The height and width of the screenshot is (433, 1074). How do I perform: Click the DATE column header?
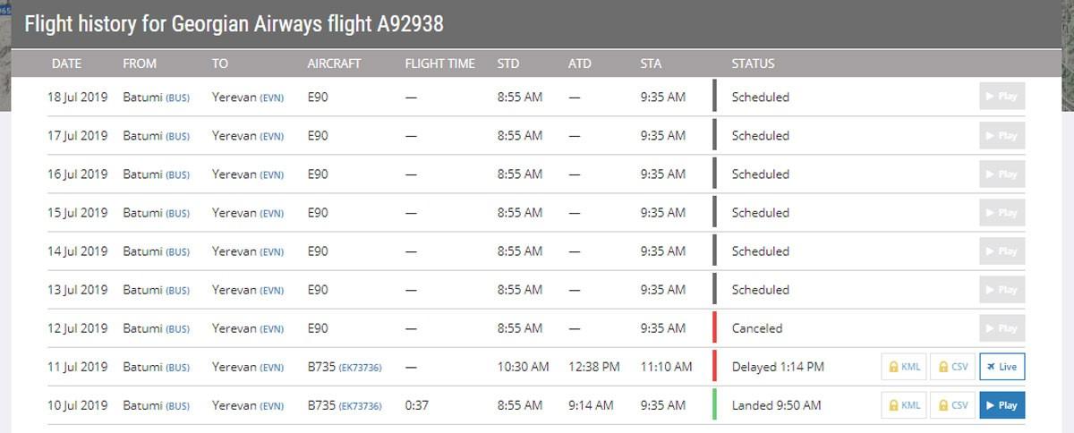pos(66,64)
